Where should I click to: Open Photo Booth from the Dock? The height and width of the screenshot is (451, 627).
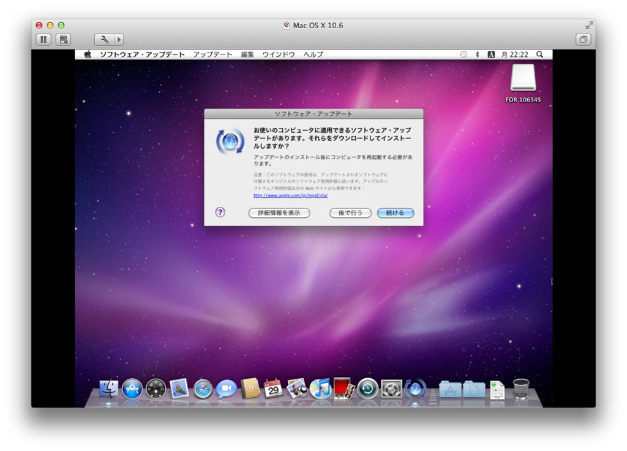tap(344, 389)
